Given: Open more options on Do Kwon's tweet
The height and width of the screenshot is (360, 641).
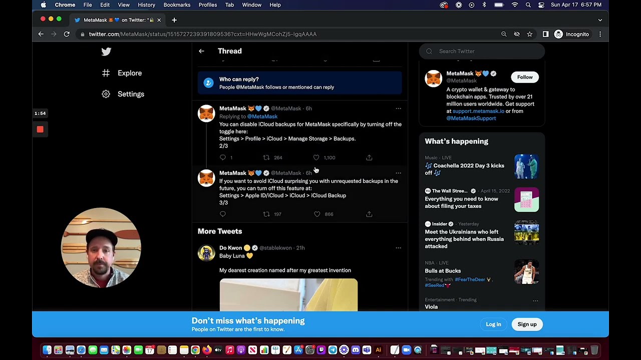Looking at the screenshot, I should tap(398, 248).
